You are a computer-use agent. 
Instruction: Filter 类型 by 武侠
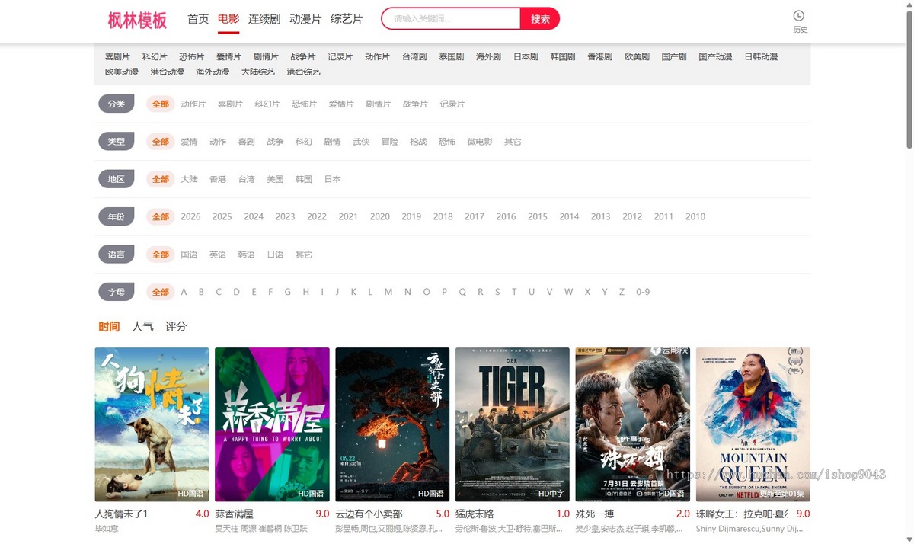(x=361, y=142)
